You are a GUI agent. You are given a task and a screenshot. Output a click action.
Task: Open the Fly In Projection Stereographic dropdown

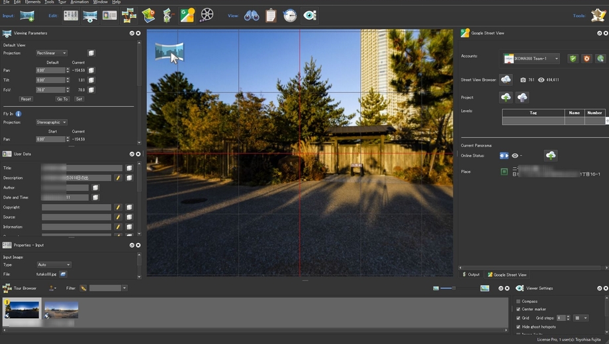click(51, 122)
